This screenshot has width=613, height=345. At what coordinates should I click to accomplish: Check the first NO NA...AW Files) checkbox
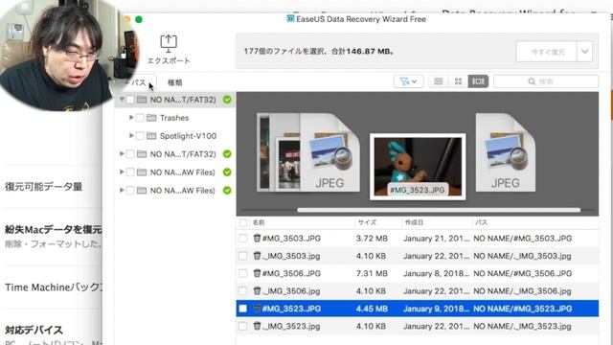(x=130, y=172)
